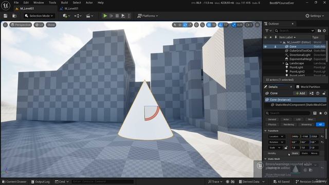Toggle rotation snapping angle icon
Screen dimensions: 329x185
221,25
